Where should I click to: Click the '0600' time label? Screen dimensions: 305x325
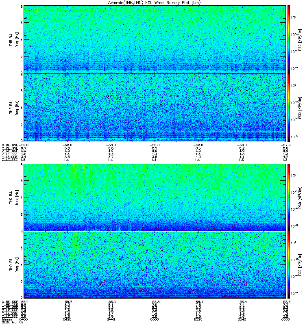pyautogui.click(x=285, y=319)
